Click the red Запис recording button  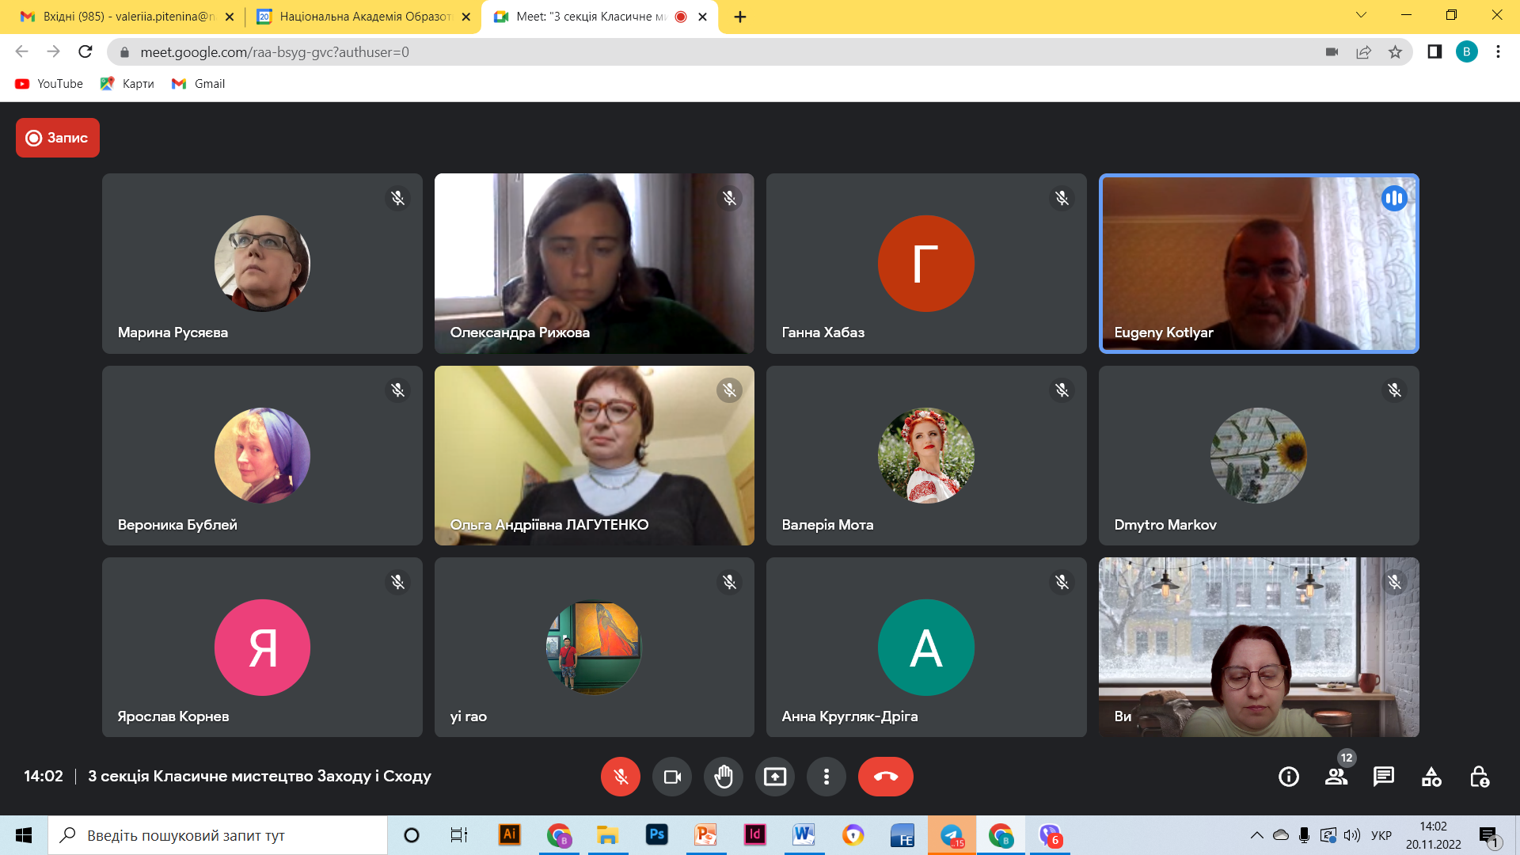(58, 138)
